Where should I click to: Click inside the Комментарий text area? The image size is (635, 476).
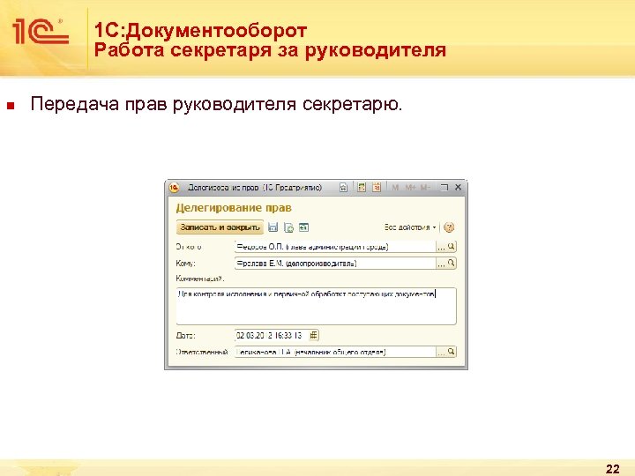pyautogui.click(x=317, y=307)
